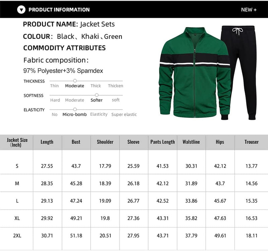Viewport: 268px width, 251px height.
Task: Click the size S row label
Action: [x=17, y=166]
